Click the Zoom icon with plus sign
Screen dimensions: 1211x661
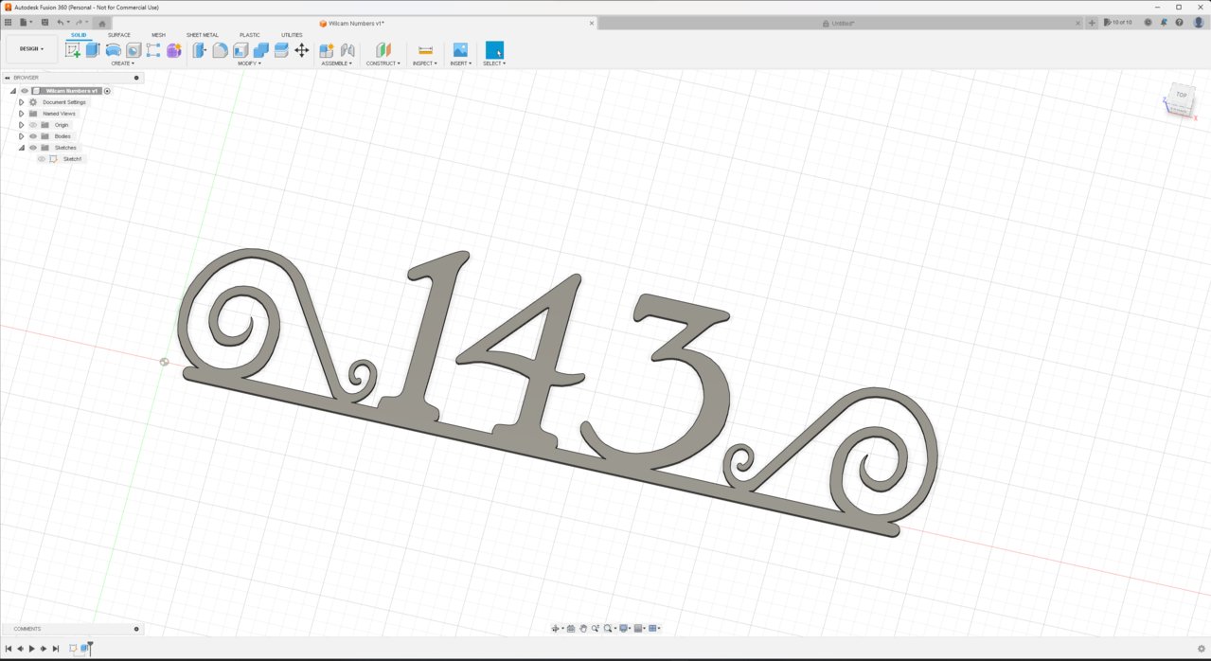pos(595,629)
